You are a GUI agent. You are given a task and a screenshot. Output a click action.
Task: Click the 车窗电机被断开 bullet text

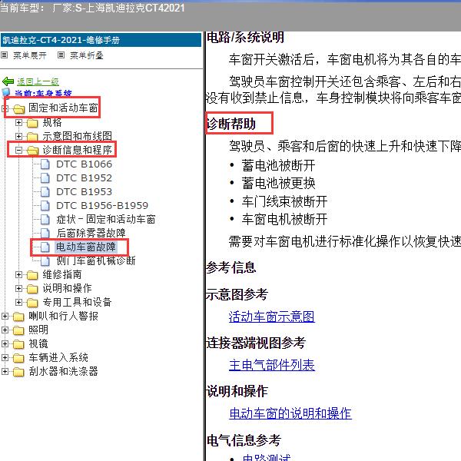(x=284, y=219)
